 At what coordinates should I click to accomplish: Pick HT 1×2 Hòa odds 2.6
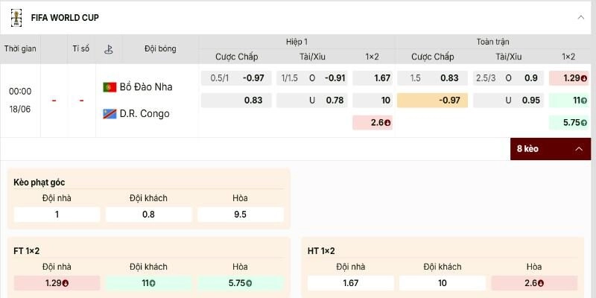pos(534,283)
